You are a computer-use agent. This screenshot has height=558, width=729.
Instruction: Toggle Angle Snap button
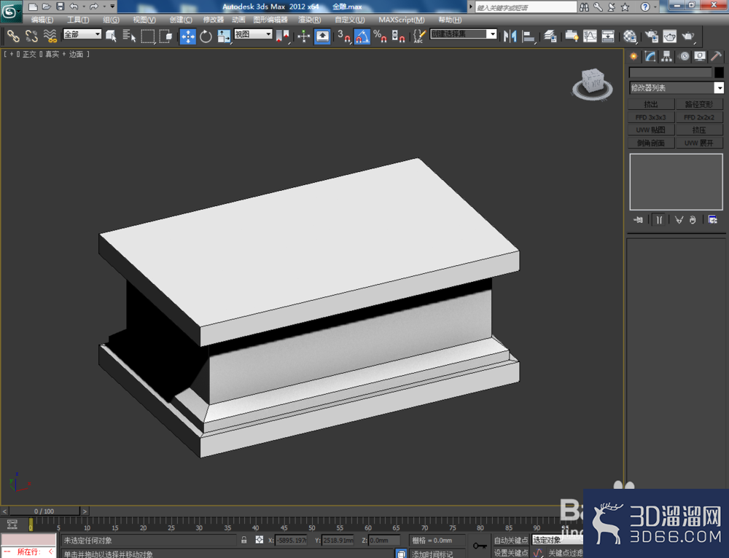[362, 36]
